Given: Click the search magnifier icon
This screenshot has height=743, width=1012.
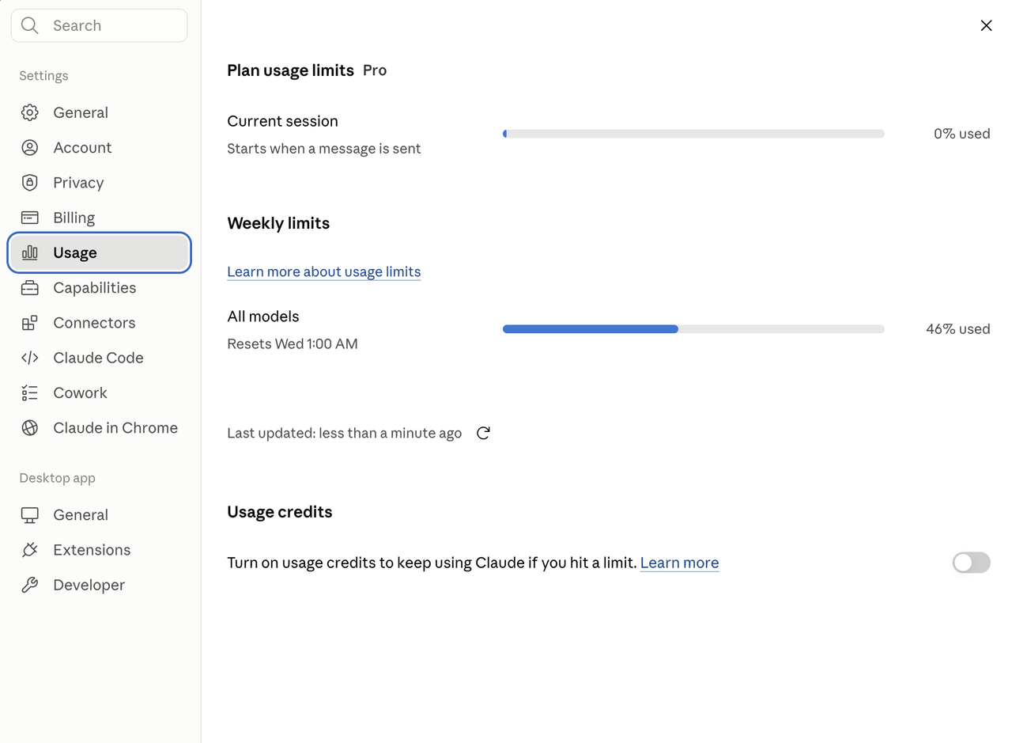Looking at the screenshot, I should pos(30,25).
